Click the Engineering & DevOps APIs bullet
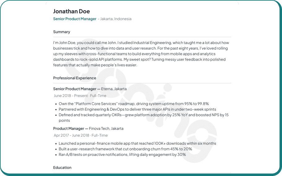This screenshot has width=282, height=176. tap(137, 109)
